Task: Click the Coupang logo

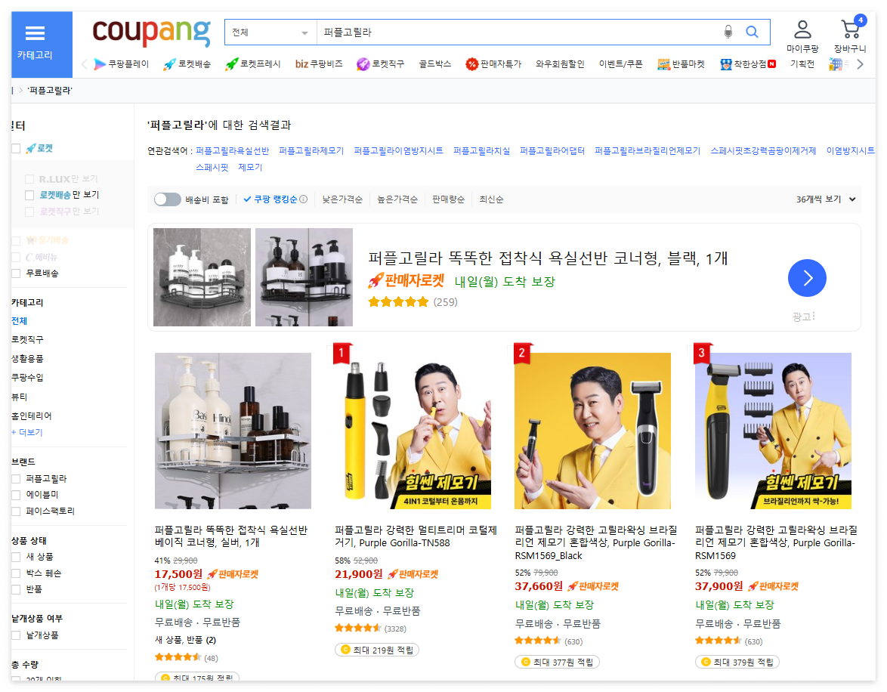Action: pyautogui.click(x=151, y=32)
